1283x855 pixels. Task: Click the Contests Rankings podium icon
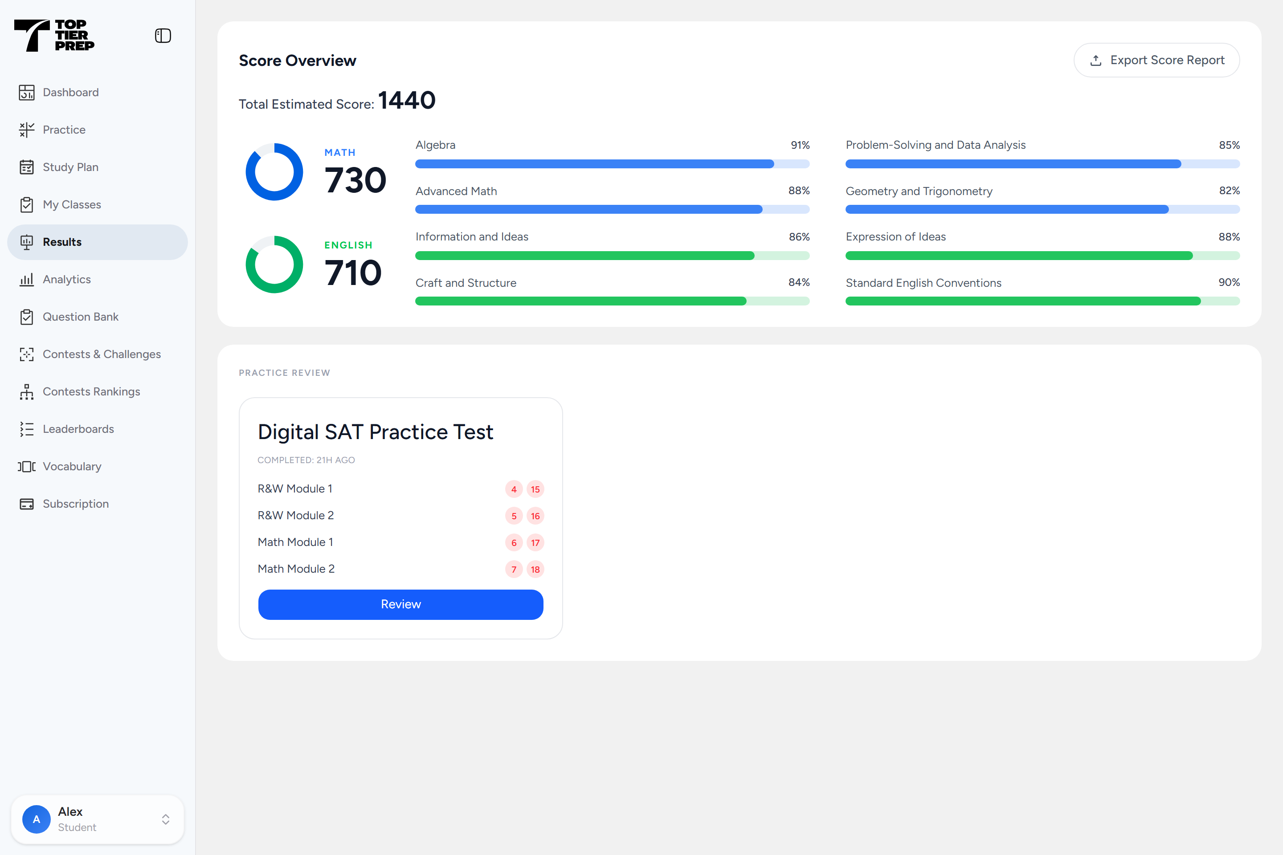(27, 391)
